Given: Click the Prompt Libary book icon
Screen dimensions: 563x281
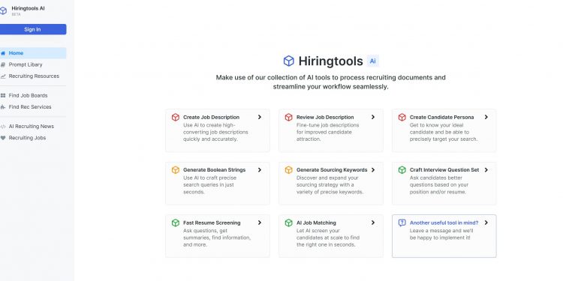Looking at the screenshot, I should [x=3, y=64].
